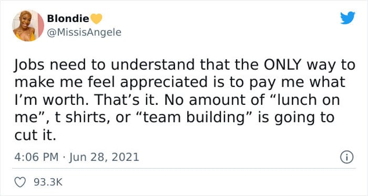Click the sentence "That's it."

127,100
